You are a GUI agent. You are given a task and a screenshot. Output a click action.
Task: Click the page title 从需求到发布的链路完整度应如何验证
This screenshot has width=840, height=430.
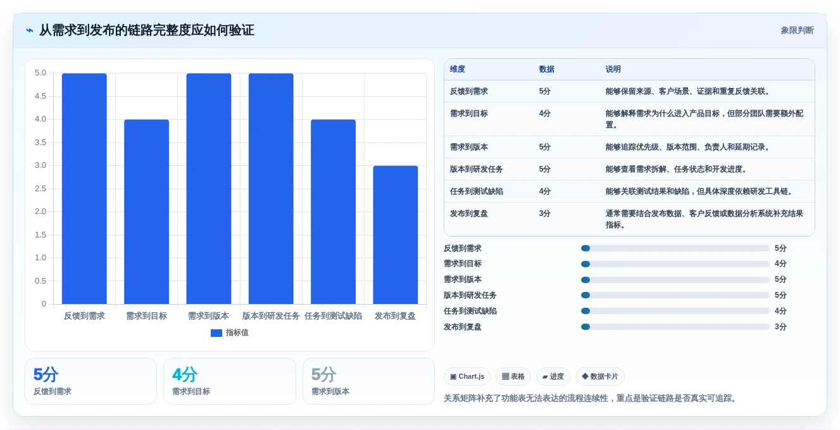tap(147, 30)
